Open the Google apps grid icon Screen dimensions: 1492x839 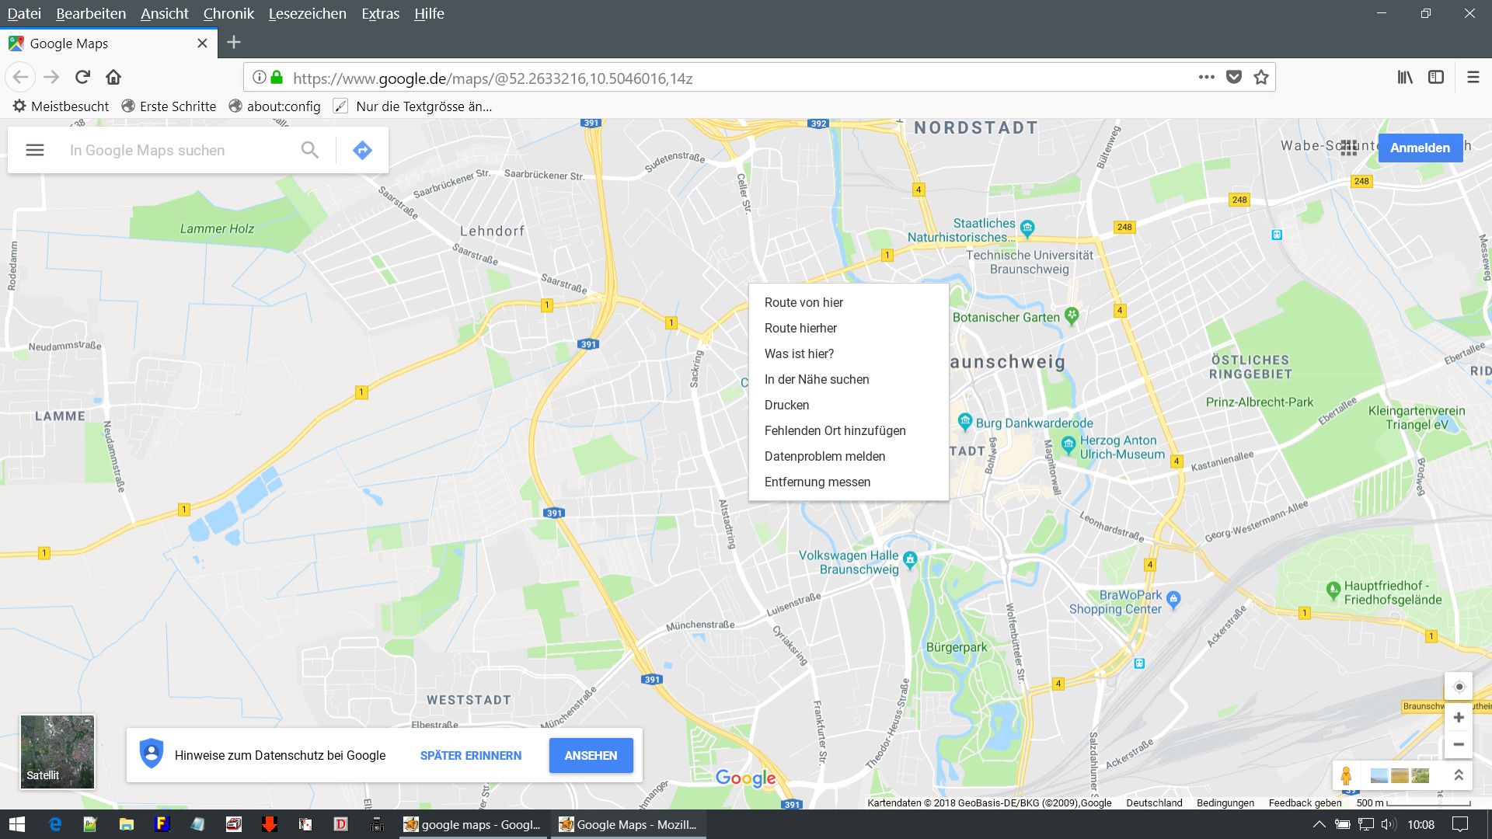[x=1349, y=148]
